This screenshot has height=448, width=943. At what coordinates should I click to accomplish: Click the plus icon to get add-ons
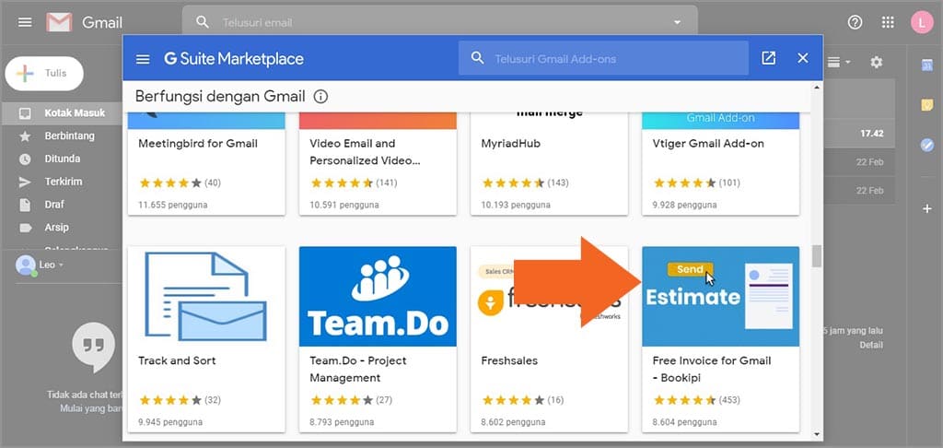pyautogui.click(x=926, y=209)
